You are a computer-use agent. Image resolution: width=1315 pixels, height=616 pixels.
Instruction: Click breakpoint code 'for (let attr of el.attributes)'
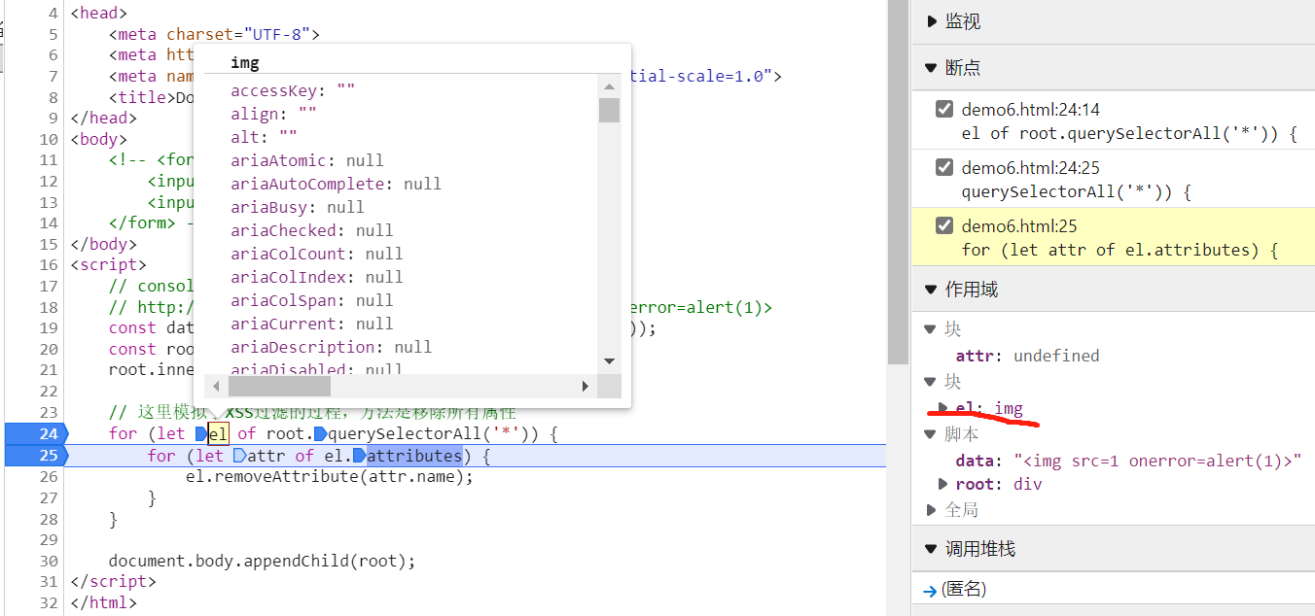pyautogui.click(x=1120, y=250)
